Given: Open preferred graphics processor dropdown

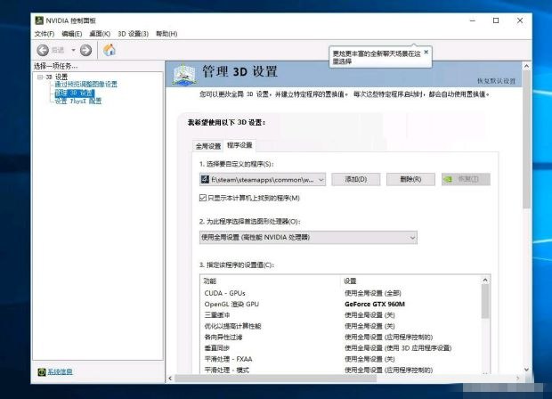Looking at the screenshot, I should [308, 238].
